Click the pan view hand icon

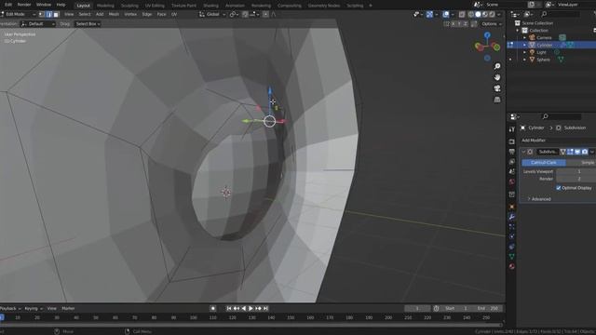(x=497, y=77)
